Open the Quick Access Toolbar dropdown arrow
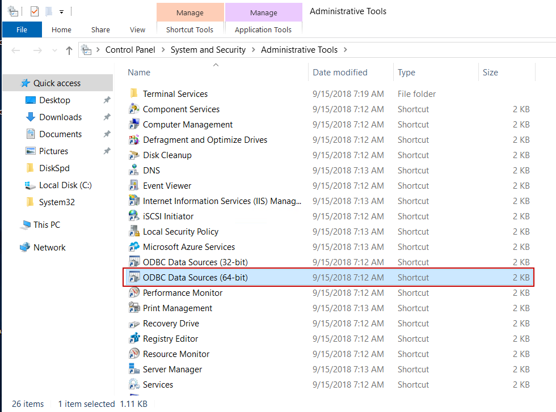This screenshot has width=556, height=412. (61, 11)
